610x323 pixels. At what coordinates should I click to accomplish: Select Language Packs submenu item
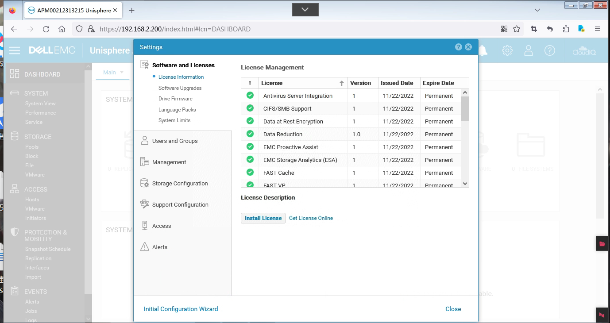coord(177,110)
